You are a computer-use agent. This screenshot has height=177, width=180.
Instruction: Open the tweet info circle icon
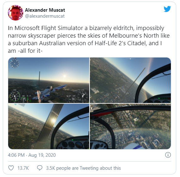168,155
